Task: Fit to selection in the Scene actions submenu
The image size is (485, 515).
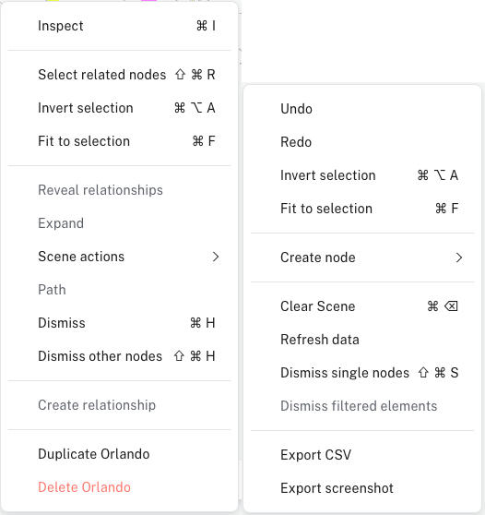Action: coord(362,209)
